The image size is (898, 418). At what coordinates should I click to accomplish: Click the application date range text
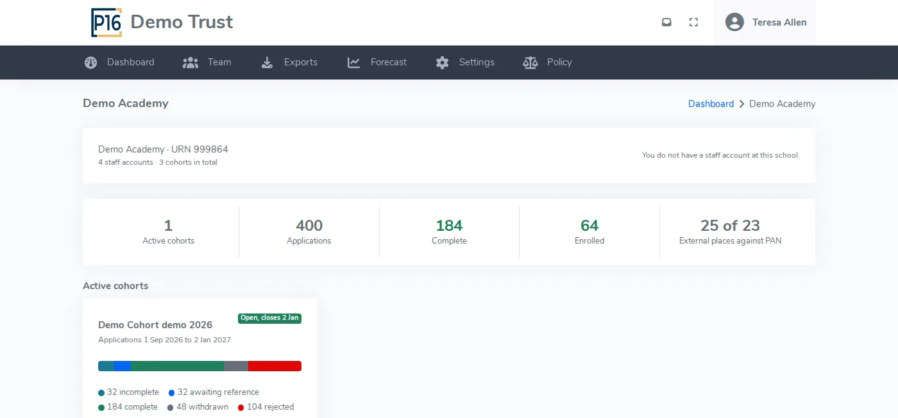click(x=164, y=340)
